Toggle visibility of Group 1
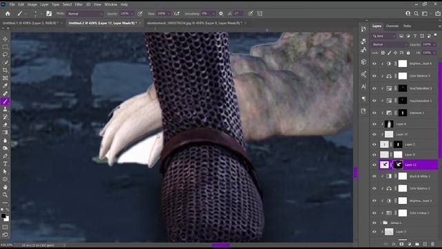This screenshot has height=249, width=442. pyautogui.click(x=374, y=223)
